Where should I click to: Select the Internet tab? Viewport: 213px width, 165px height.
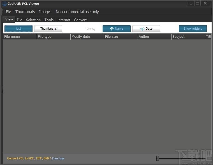[x=64, y=20]
